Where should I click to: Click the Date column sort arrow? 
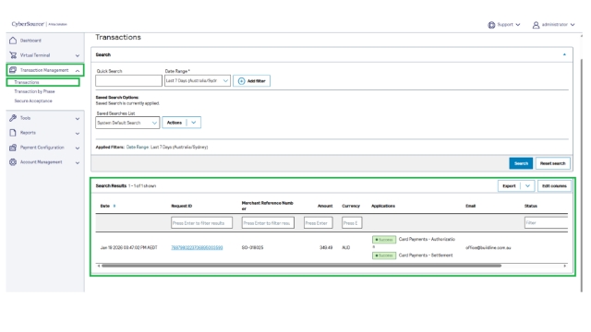[x=115, y=206]
